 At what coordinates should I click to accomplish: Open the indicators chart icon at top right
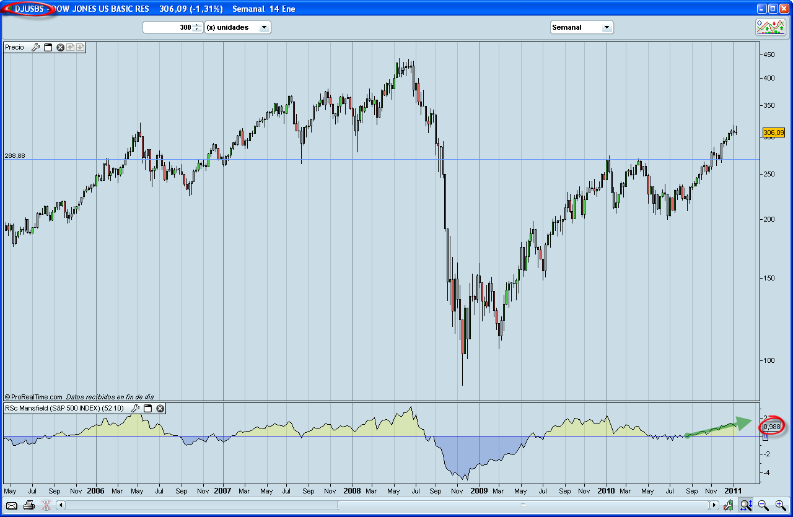[770, 27]
